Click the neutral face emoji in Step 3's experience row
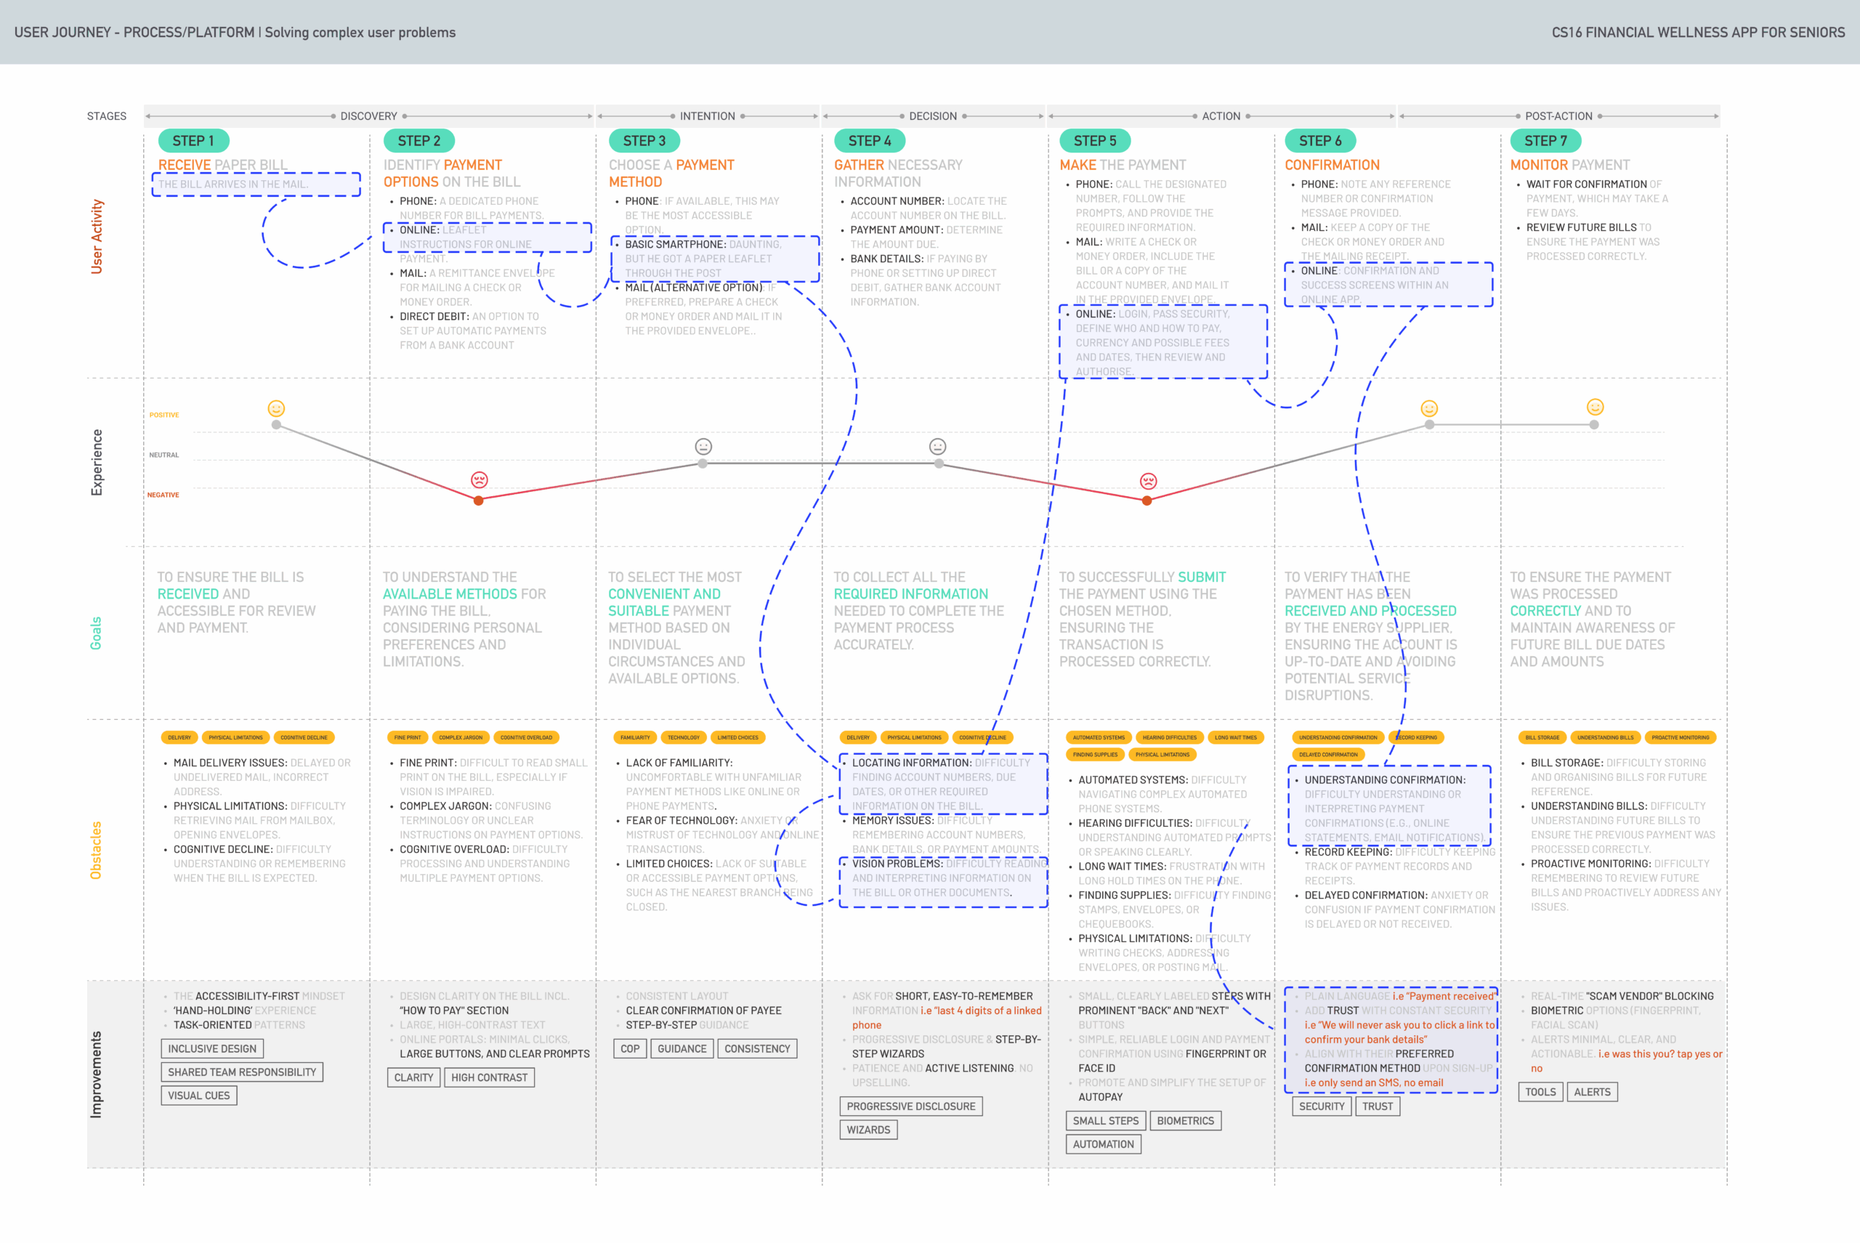Image resolution: width=1860 pixels, height=1243 pixels. click(x=703, y=446)
